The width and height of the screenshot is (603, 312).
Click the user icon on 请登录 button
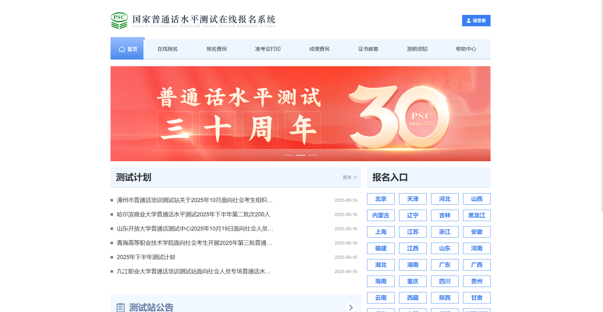pos(468,20)
